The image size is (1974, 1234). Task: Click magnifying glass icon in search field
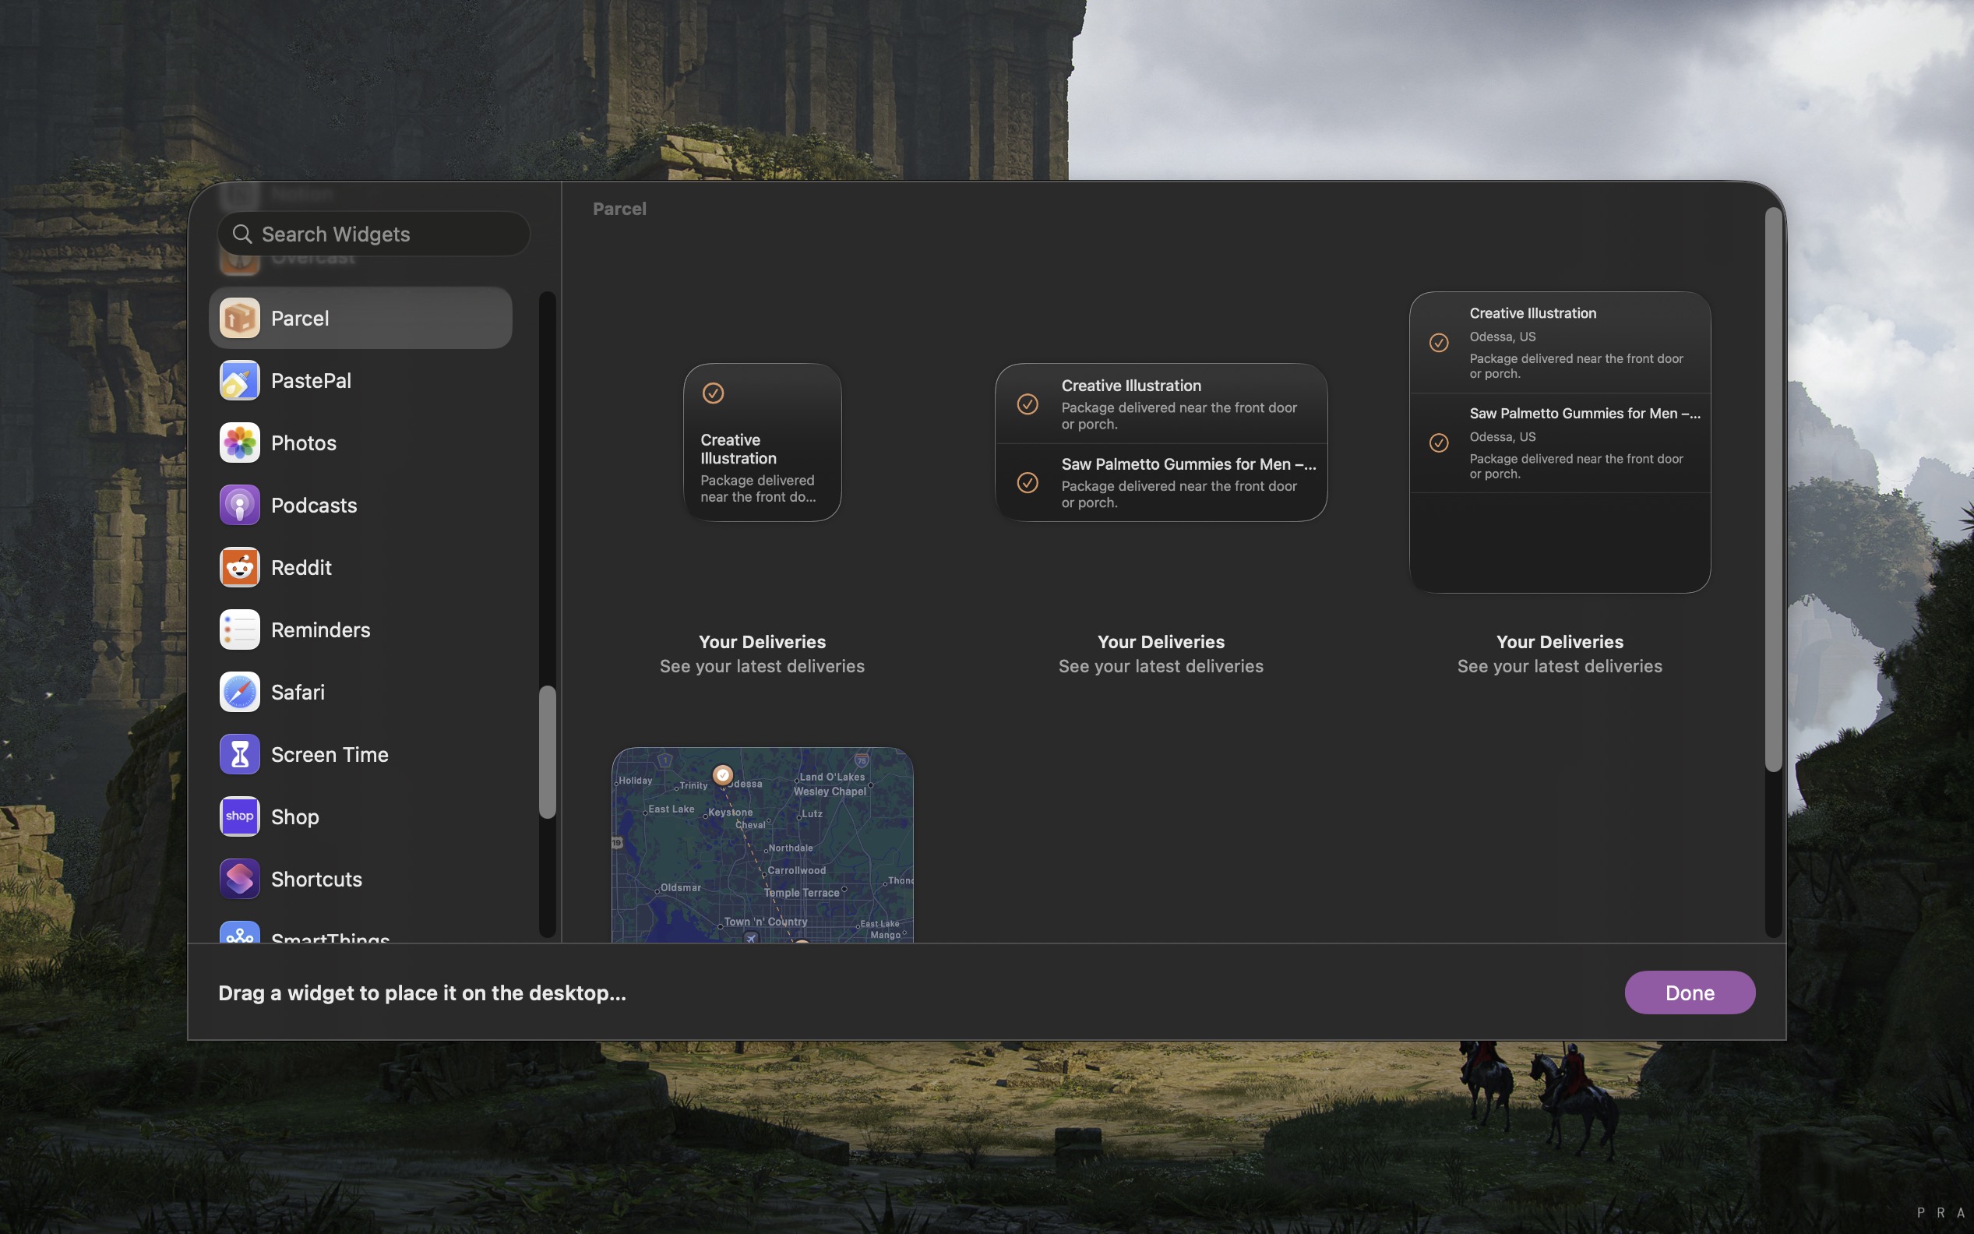coord(241,234)
